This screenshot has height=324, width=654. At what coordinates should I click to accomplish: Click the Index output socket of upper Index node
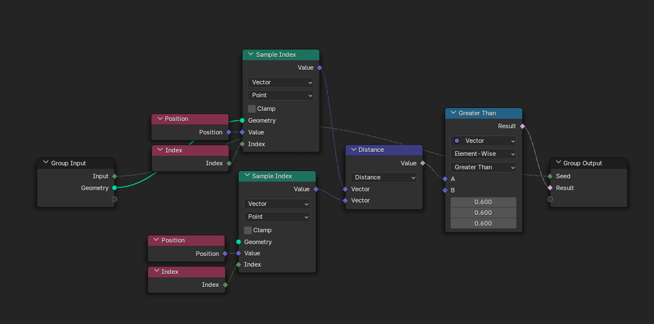(229, 164)
